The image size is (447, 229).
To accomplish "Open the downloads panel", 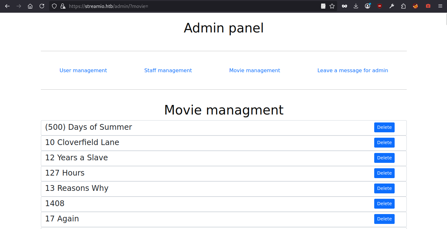I will click(x=356, y=6).
